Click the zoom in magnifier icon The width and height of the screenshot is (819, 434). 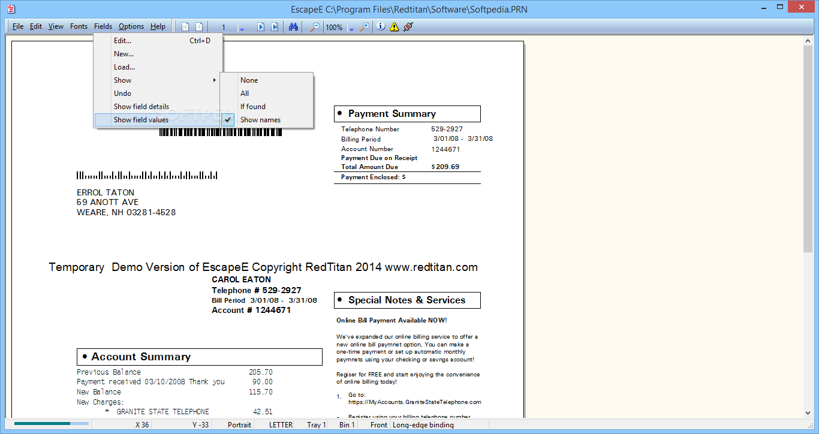click(364, 26)
